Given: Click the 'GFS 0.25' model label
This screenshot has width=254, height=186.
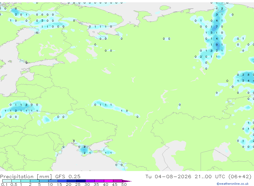Looking at the screenshot, I should pos(68,177).
